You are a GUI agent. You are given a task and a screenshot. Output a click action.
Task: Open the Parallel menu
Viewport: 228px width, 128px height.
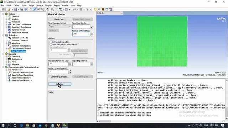pos(65,5)
